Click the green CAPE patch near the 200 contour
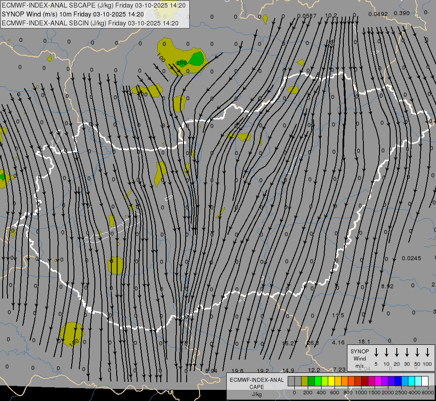The width and height of the screenshot is (436, 401). tap(196, 59)
